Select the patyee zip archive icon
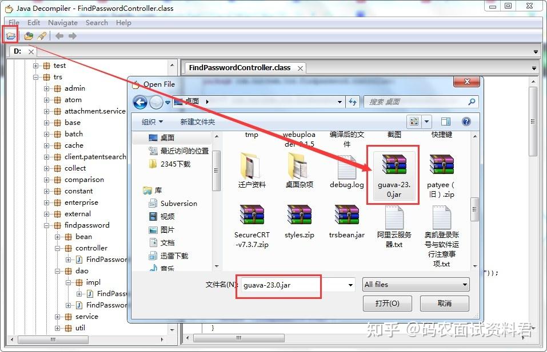Image resolution: width=547 pixels, height=352 pixels. (441, 164)
